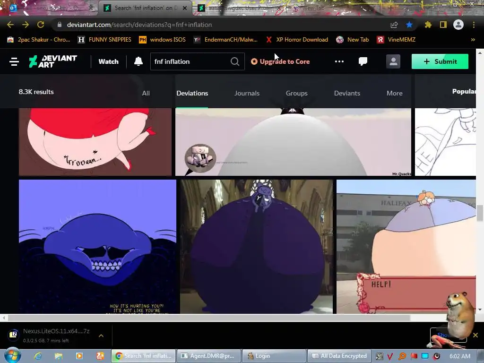Viewport: 484px width, 363px height.
Task: Open the user profile avatar menu
Action: (x=393, y=61)
